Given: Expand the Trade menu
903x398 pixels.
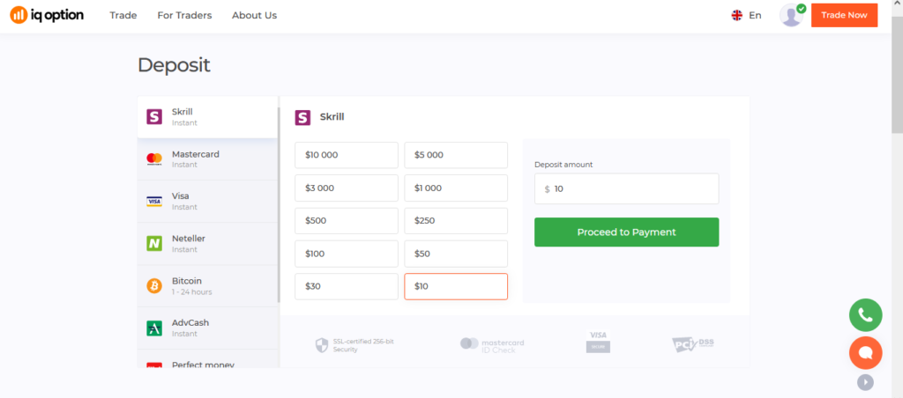Looking at the screenshot, I should [123, 15].
